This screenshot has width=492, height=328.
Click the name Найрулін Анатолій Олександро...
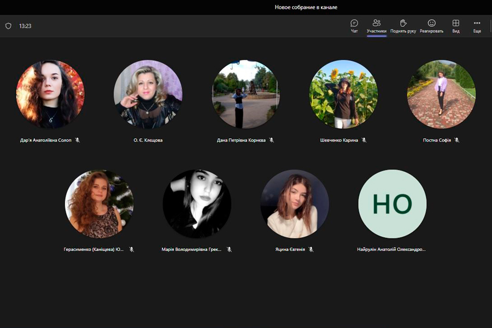391,249
